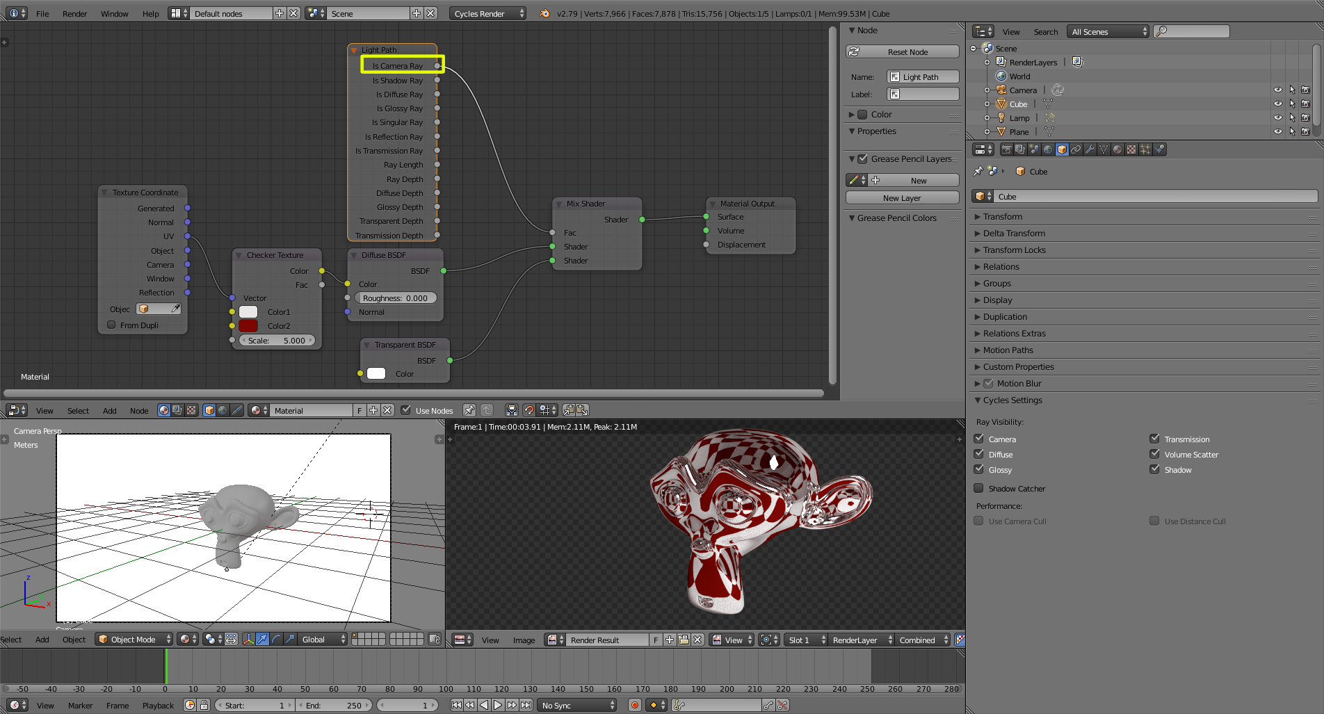Toggle the Grease Pencil Layers checkbox

pyautogui.click(x=862, y=159)
